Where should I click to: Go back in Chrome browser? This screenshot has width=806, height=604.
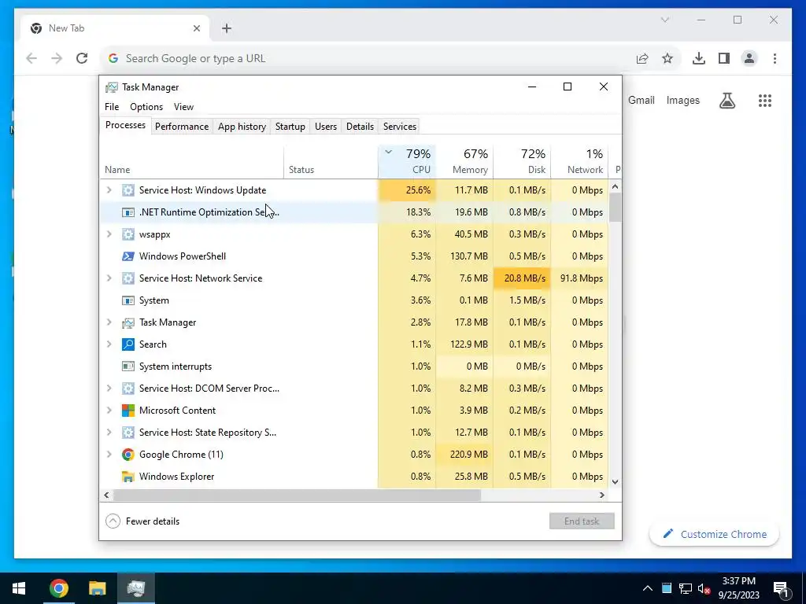tap(31, 58)
